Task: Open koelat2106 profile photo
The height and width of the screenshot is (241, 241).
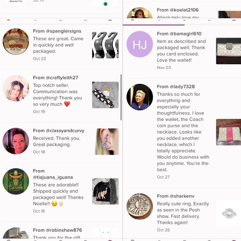Action: click(140, 13)
